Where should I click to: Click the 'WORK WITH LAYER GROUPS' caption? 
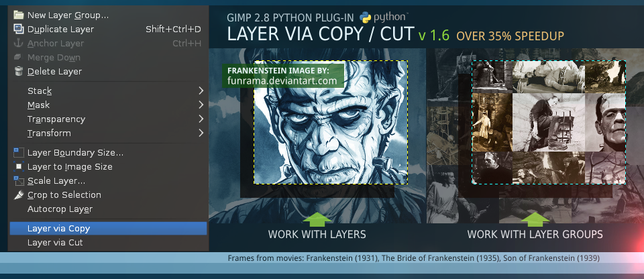pos(535,235)
